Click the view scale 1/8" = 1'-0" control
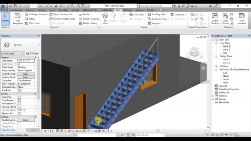Screen dimensions: 251x141 pyautogui.click(x=49, y=131)
